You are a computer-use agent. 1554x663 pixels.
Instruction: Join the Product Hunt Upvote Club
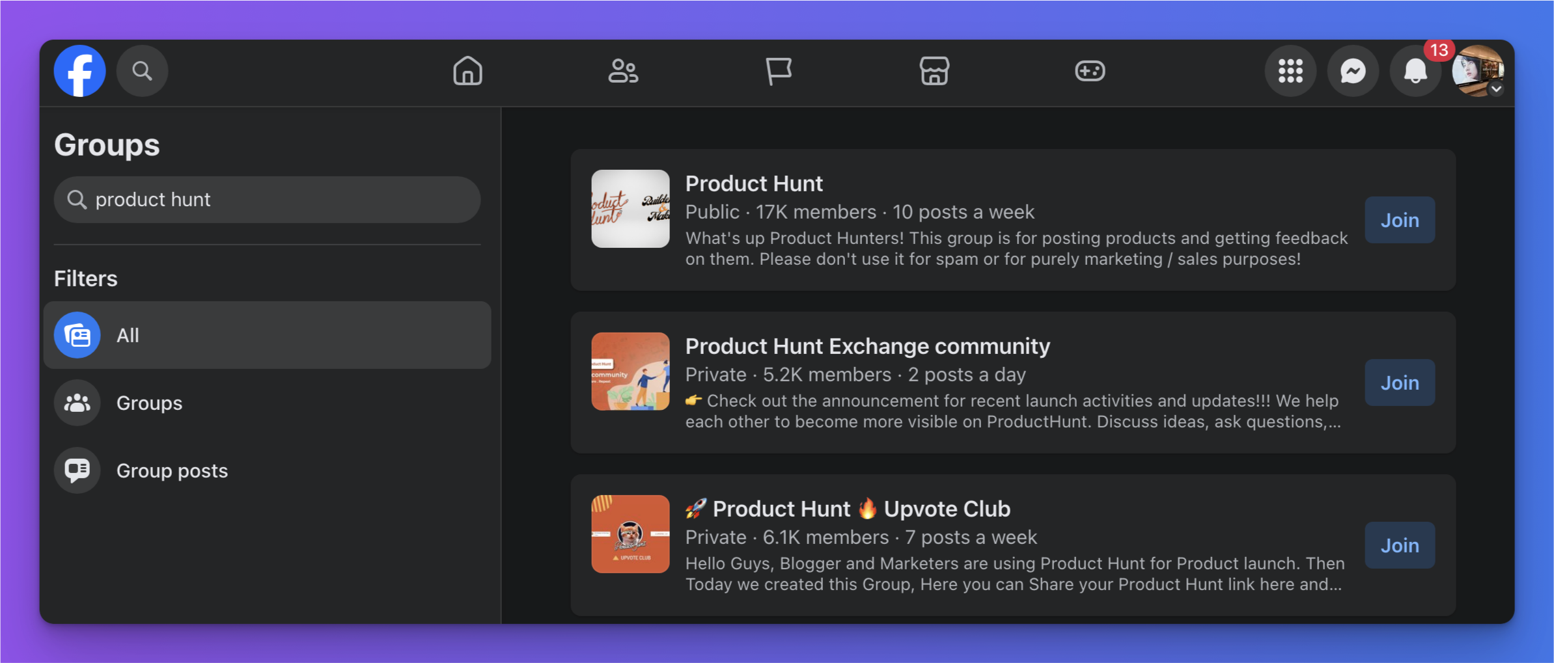click(1400, 545)
